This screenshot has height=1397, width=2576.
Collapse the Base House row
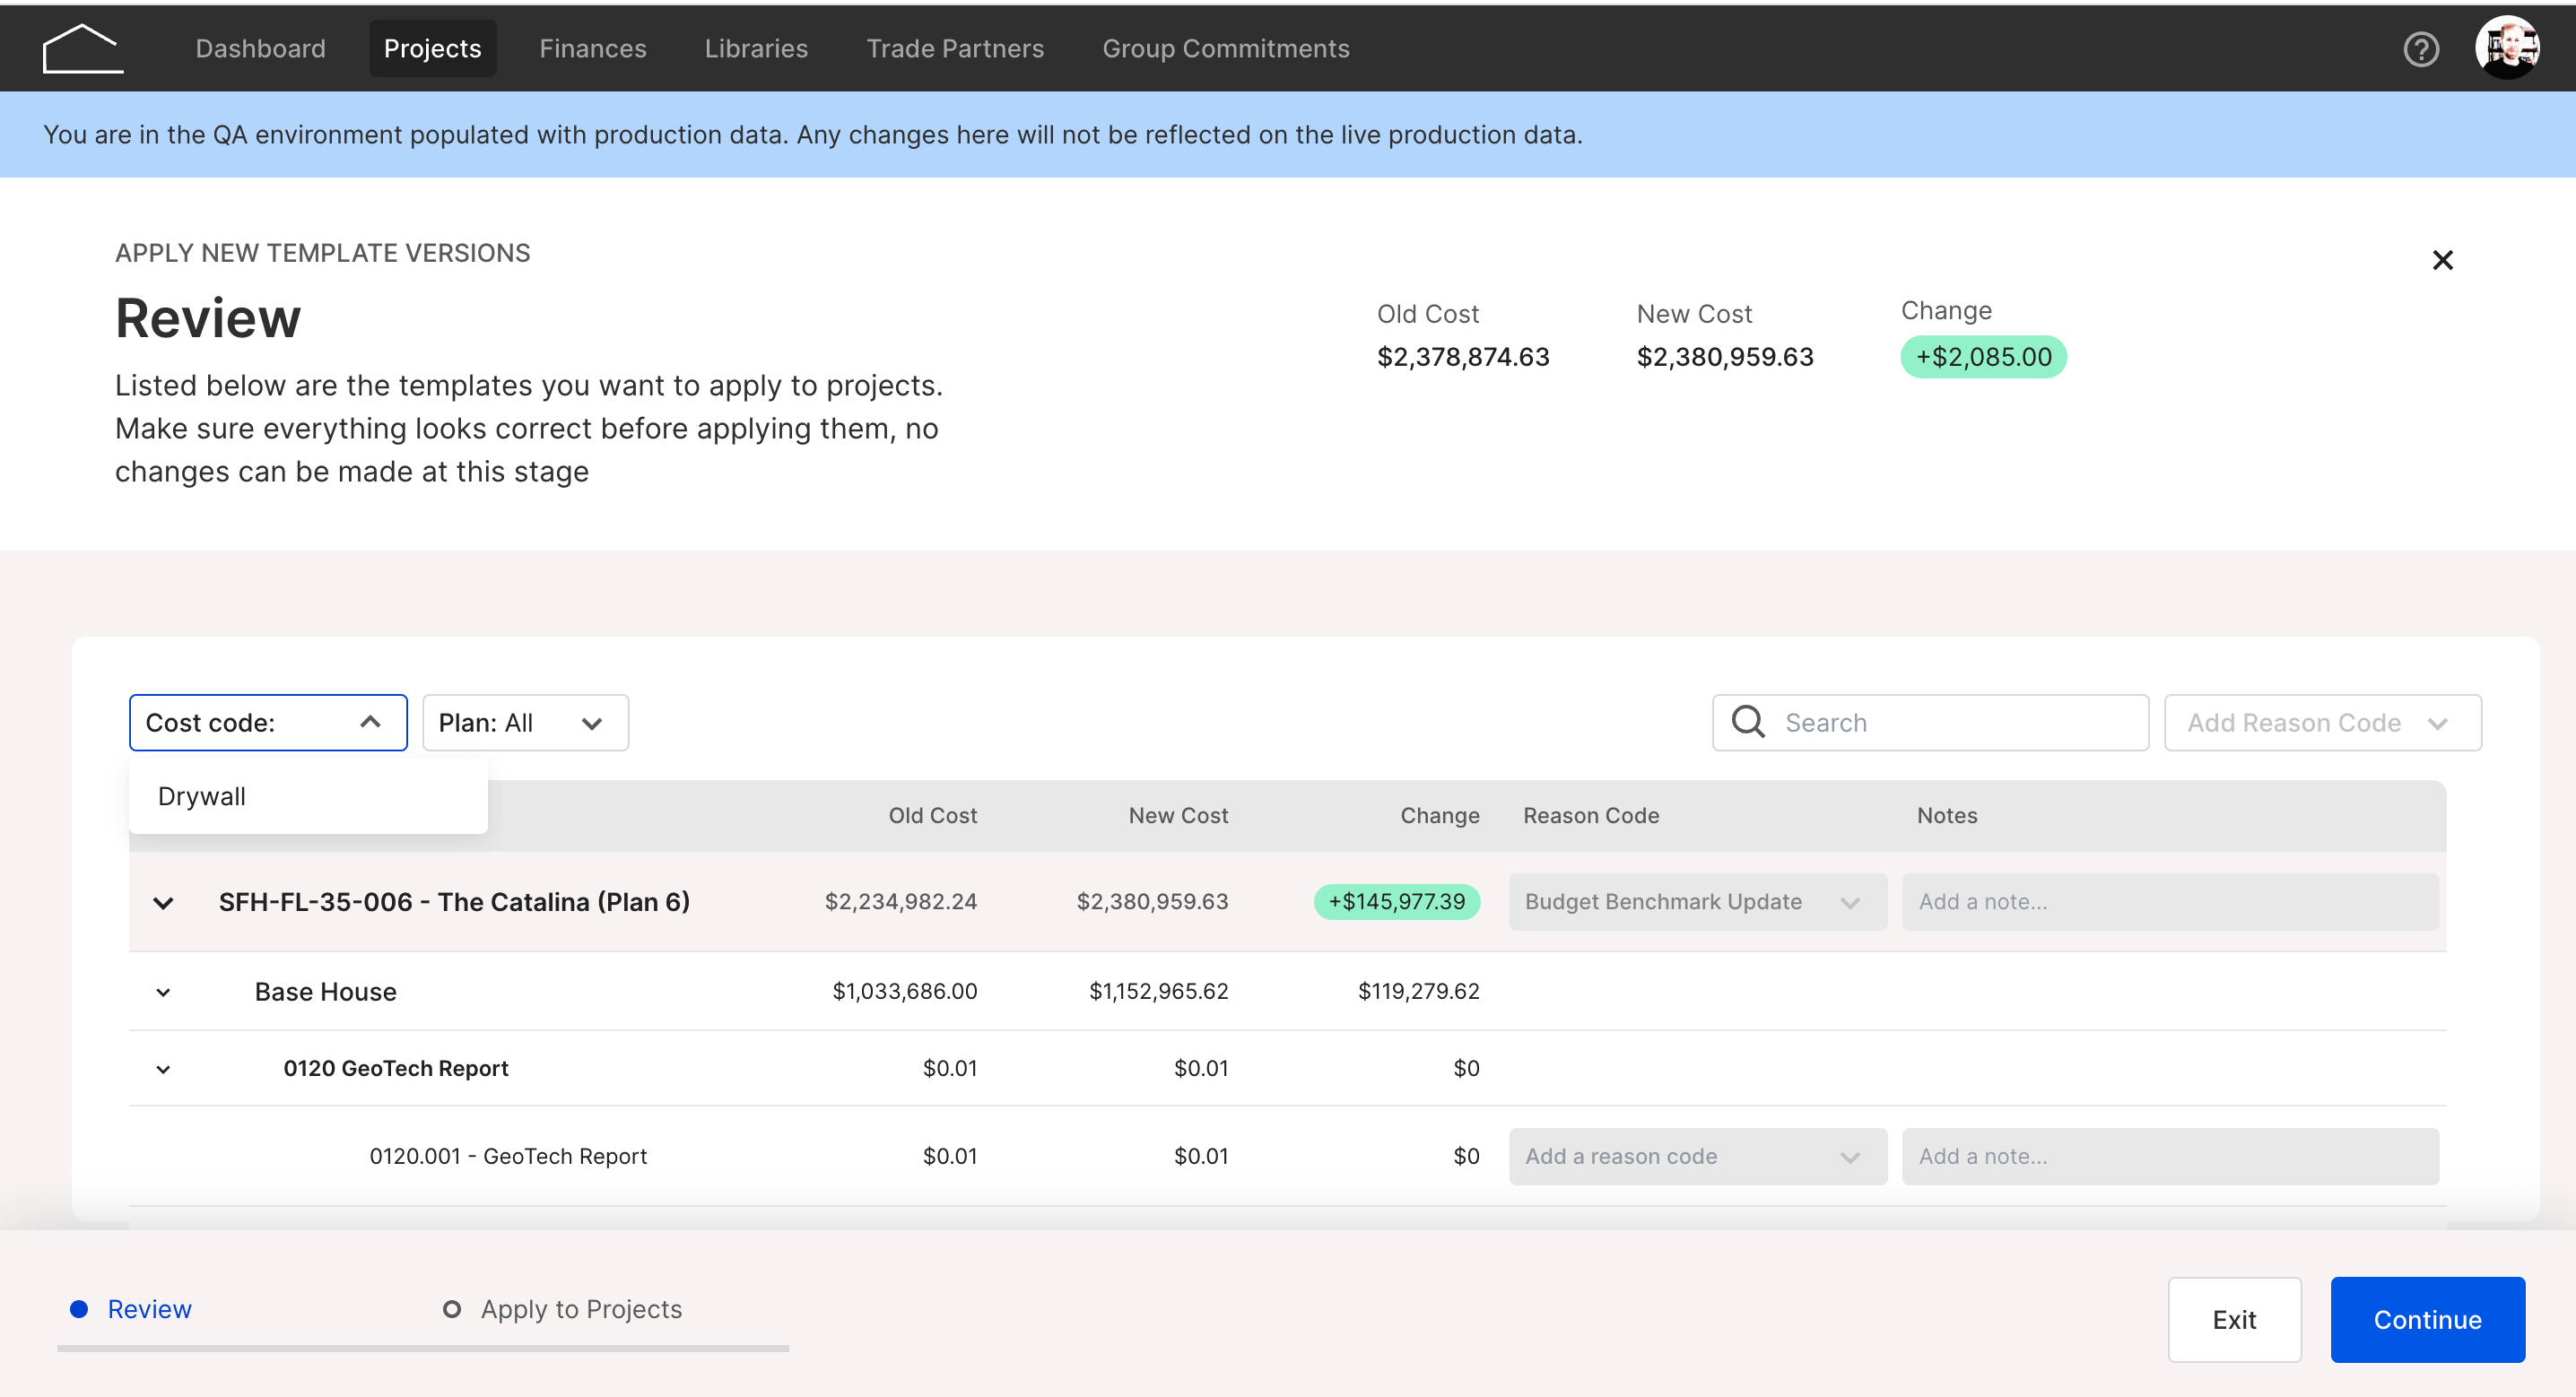point(163,992)
